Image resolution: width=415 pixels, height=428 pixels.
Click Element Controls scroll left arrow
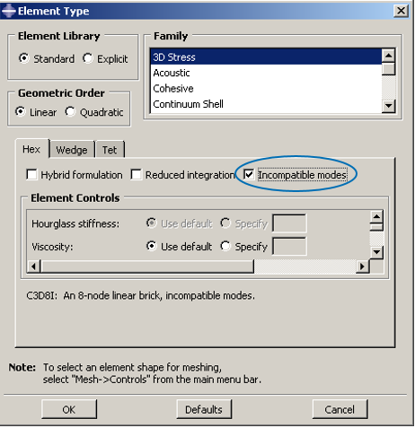pyautogui.click(x=33, y=266)
